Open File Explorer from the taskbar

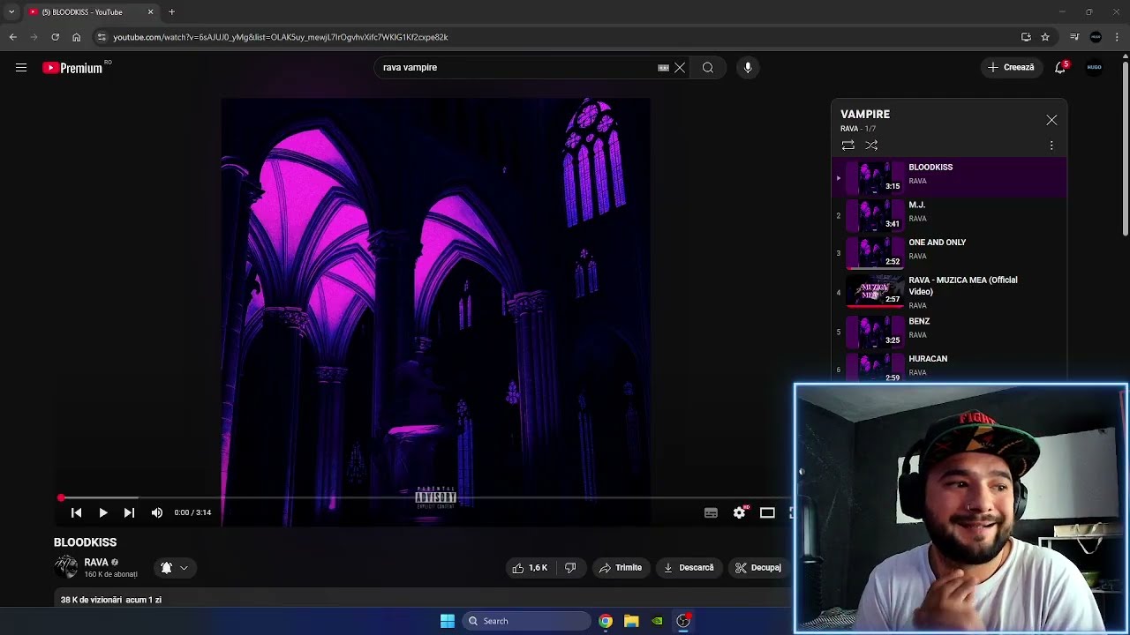coord(631,621)
